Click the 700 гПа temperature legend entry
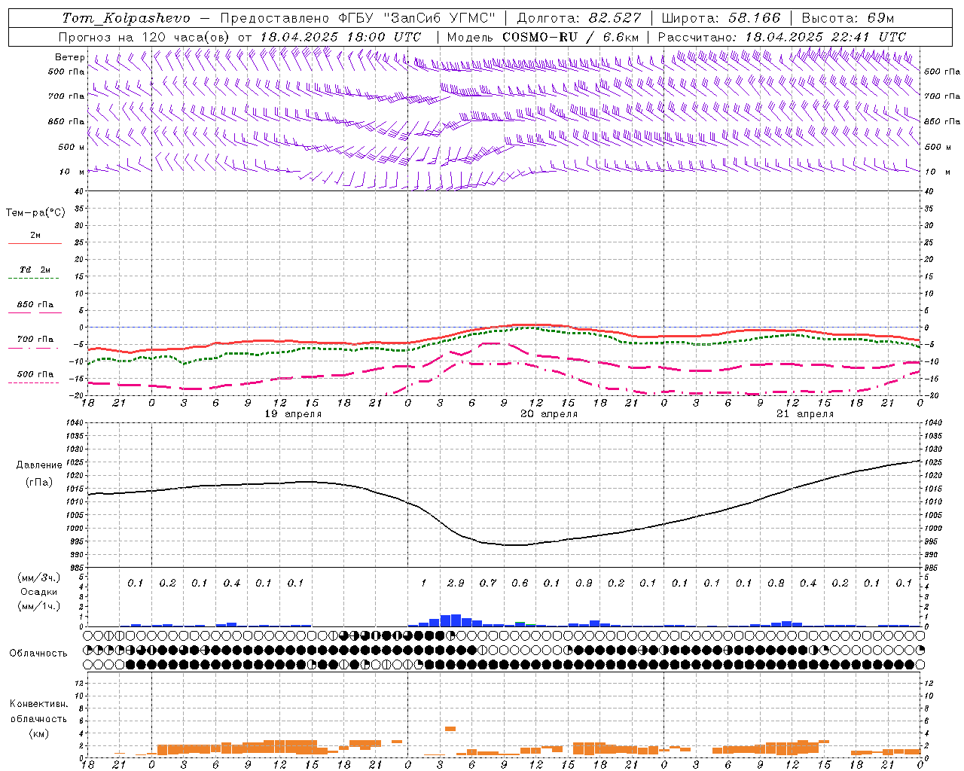964x771 pixels. [x=35, y=343]
